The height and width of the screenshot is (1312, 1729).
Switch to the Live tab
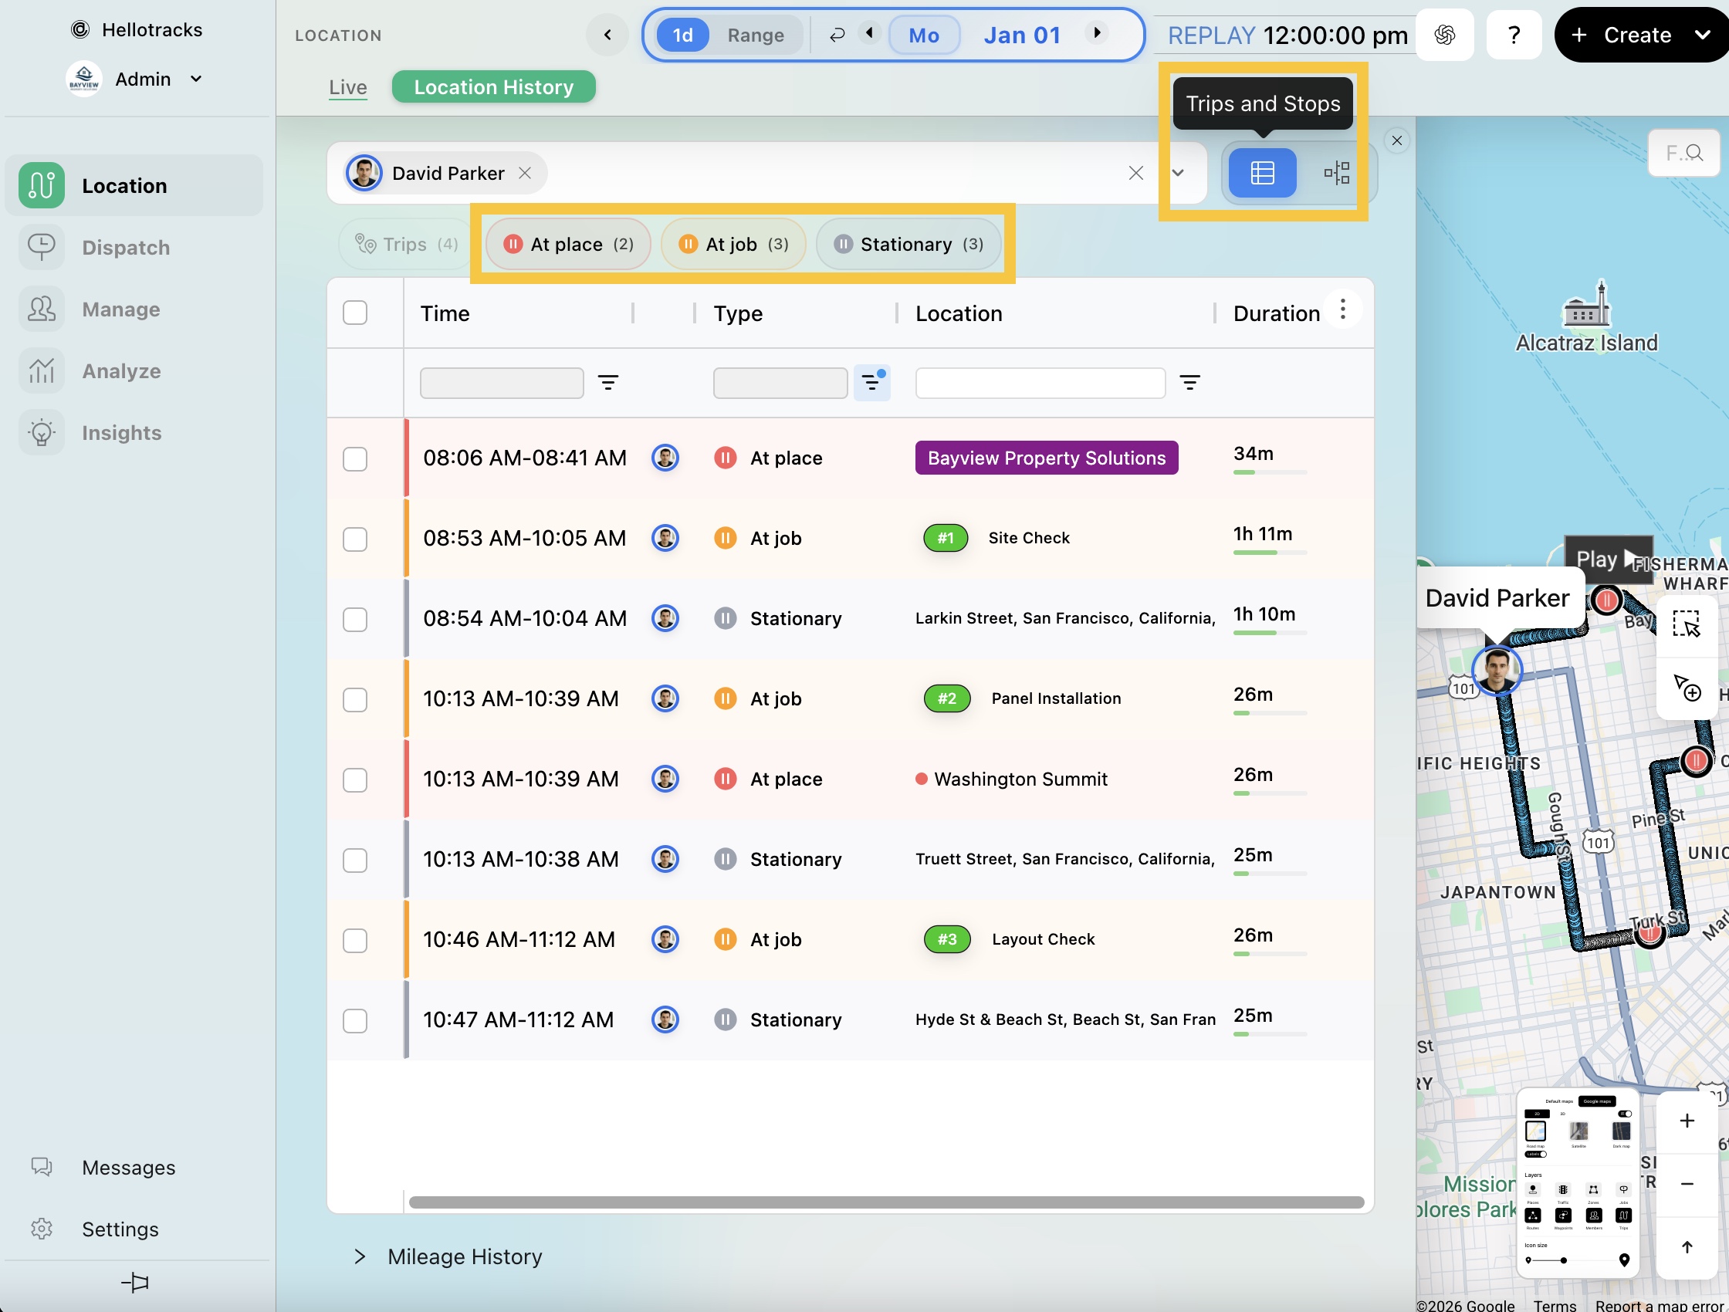point(348,86)
